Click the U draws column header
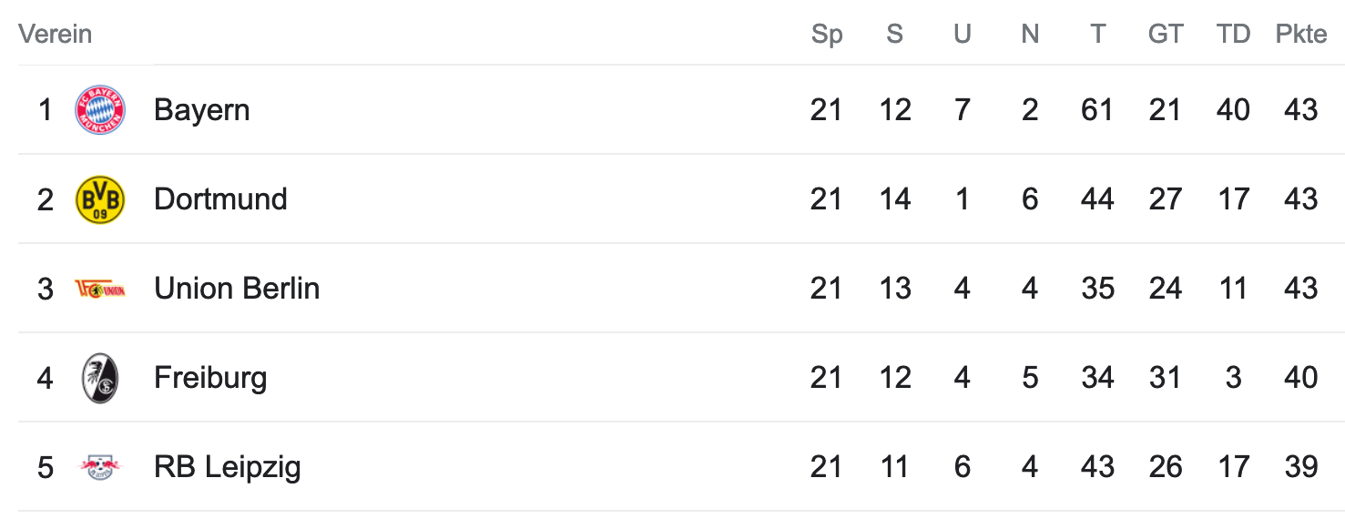This screenshot has width=1345, height=519. pos(963,34)
